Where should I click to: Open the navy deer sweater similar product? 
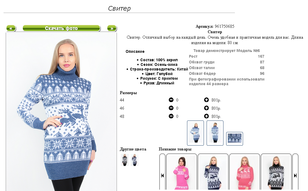[213, 172]
